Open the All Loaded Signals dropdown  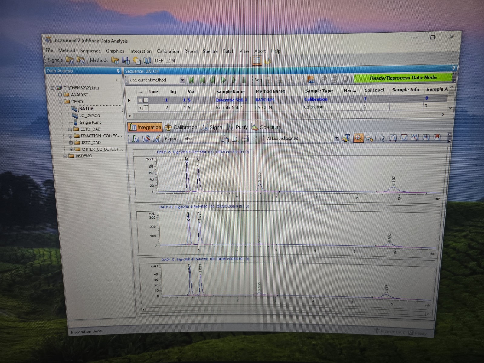click(336, 138)
